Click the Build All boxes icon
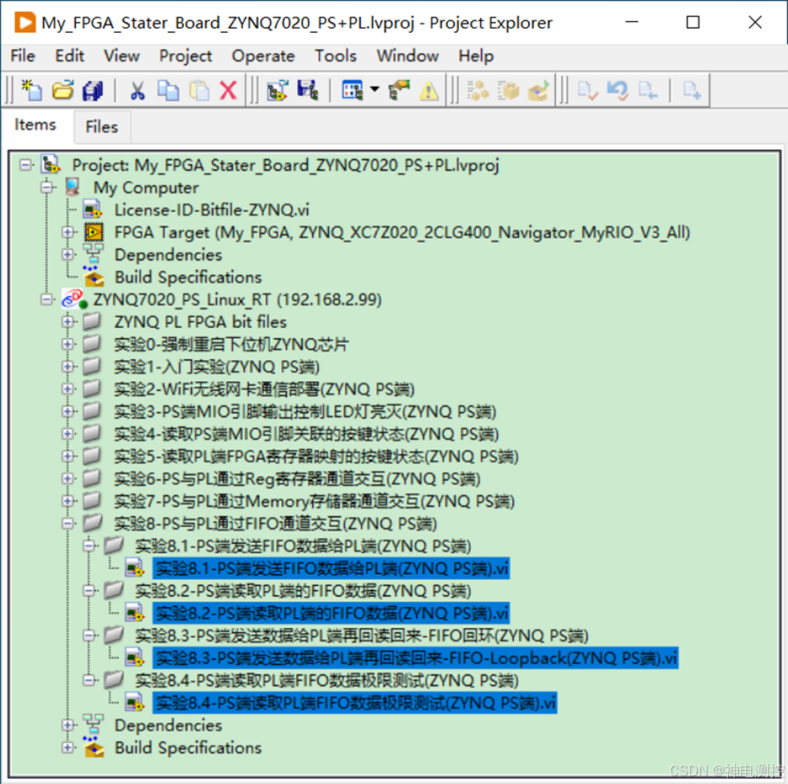This screenshot has height=784, width=788. (478, 91)
